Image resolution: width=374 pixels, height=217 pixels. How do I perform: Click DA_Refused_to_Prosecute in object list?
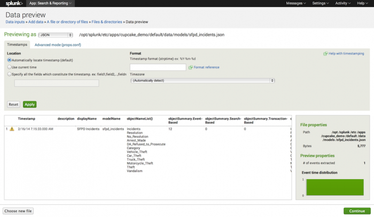tap(146, 144)
